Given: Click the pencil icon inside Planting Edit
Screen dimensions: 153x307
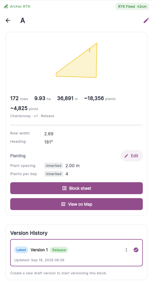Looking at the screenshot, I should coord(126,156).
